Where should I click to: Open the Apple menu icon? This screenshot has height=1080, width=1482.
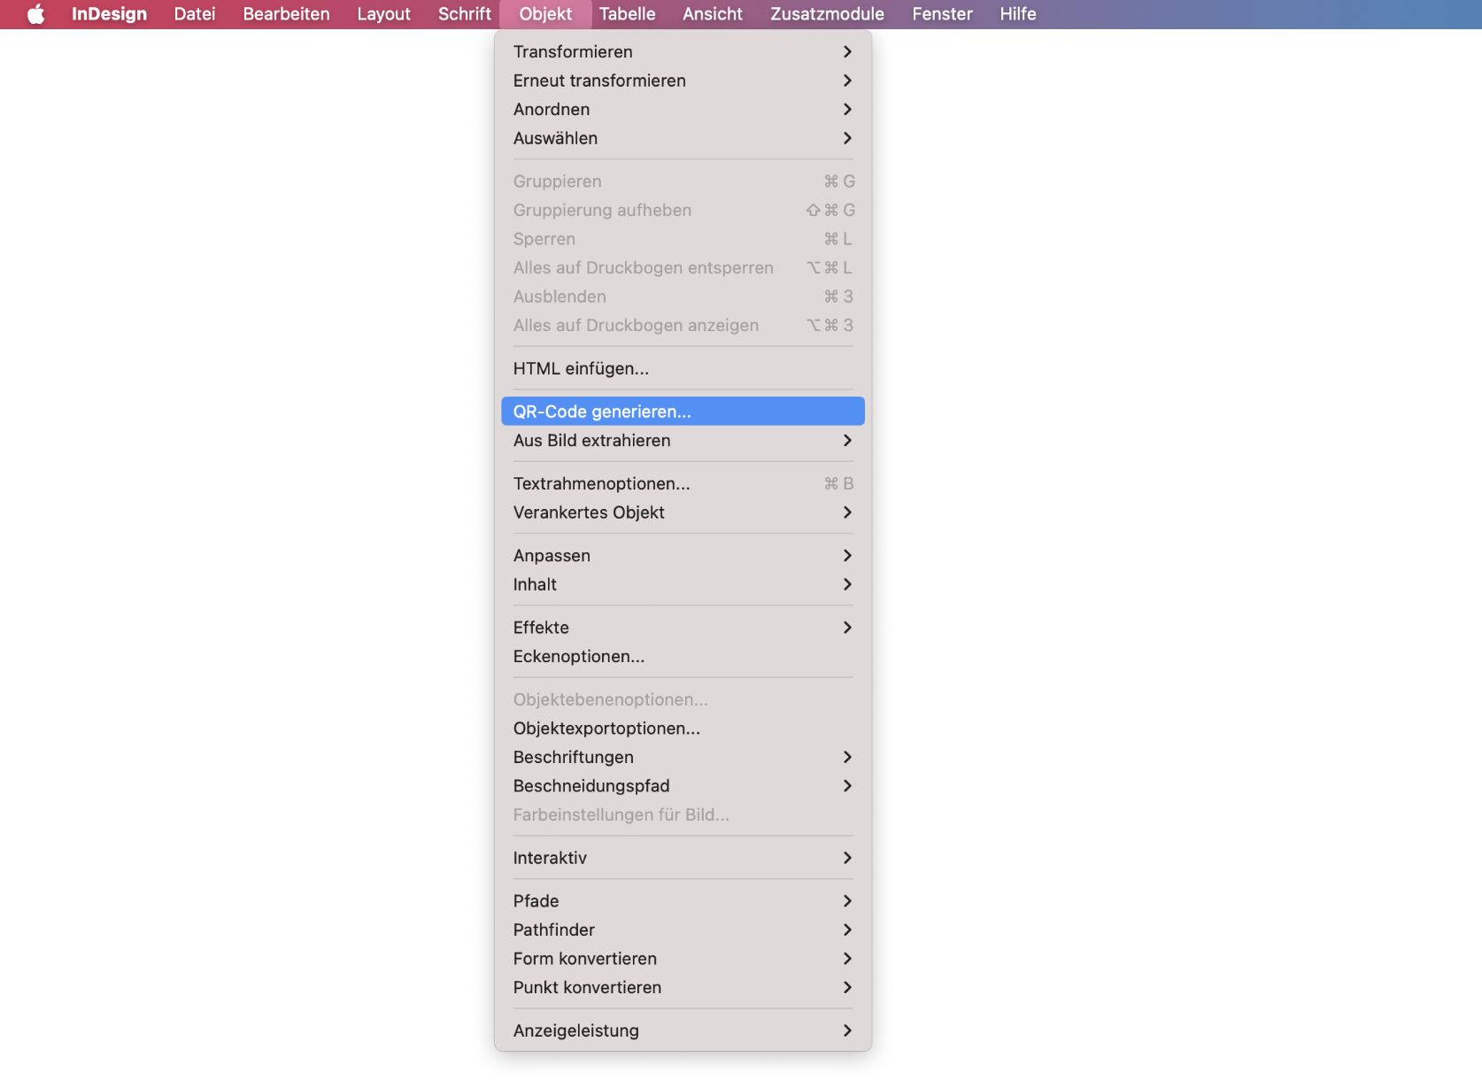(x=35, y=14)
